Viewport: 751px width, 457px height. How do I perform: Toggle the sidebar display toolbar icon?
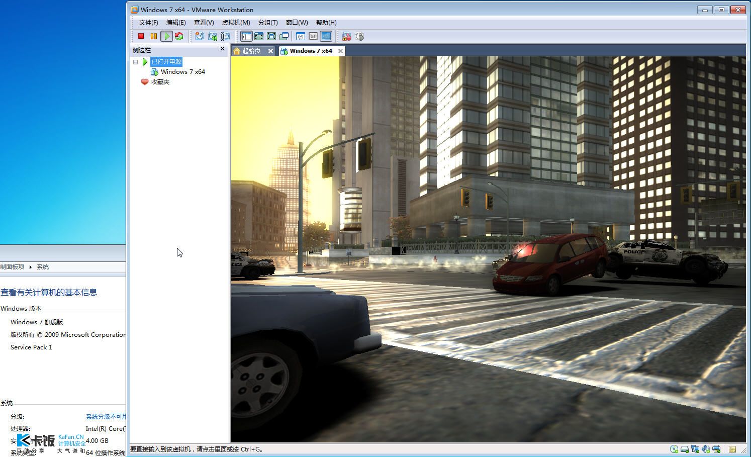(246, 36)
